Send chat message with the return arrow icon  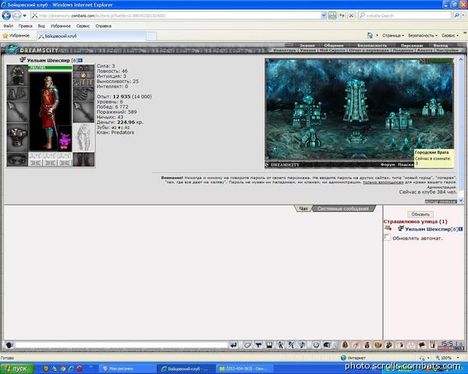click(x=233, y=345)
